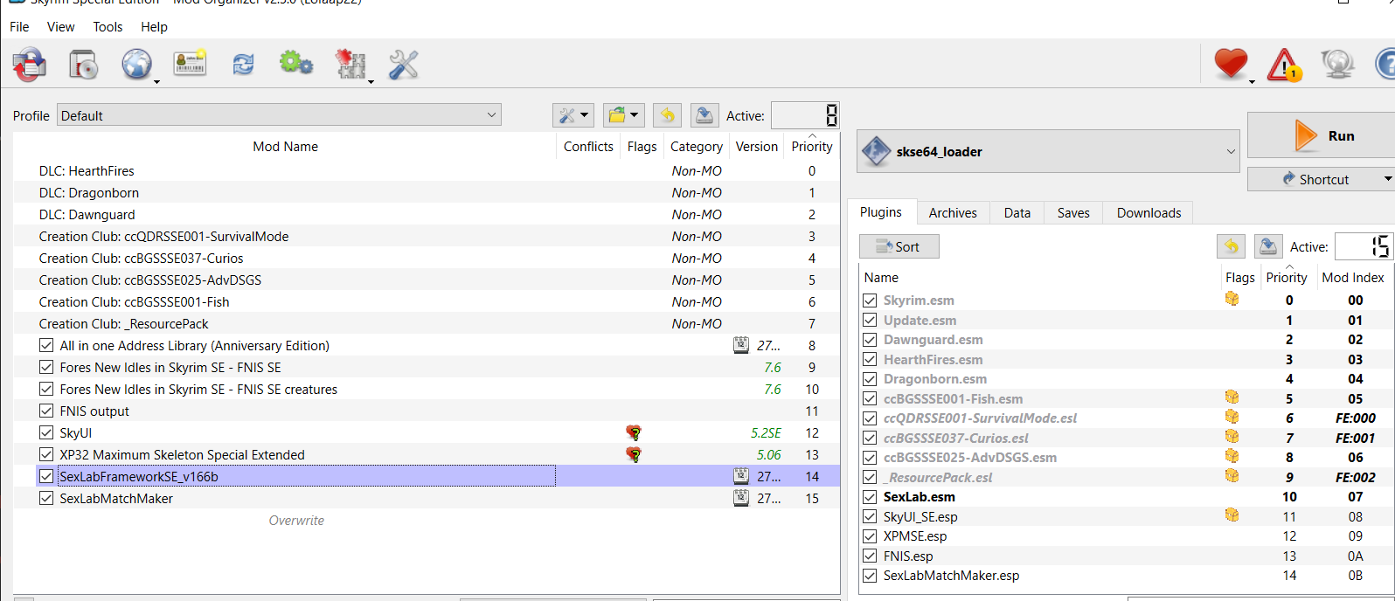Open the Tools puzzle dropdown arrow

click(x=371, y=81)
